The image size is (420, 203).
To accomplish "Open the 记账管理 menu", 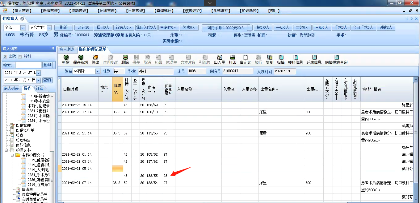I will pyautogui.click(x=107, y=11).
